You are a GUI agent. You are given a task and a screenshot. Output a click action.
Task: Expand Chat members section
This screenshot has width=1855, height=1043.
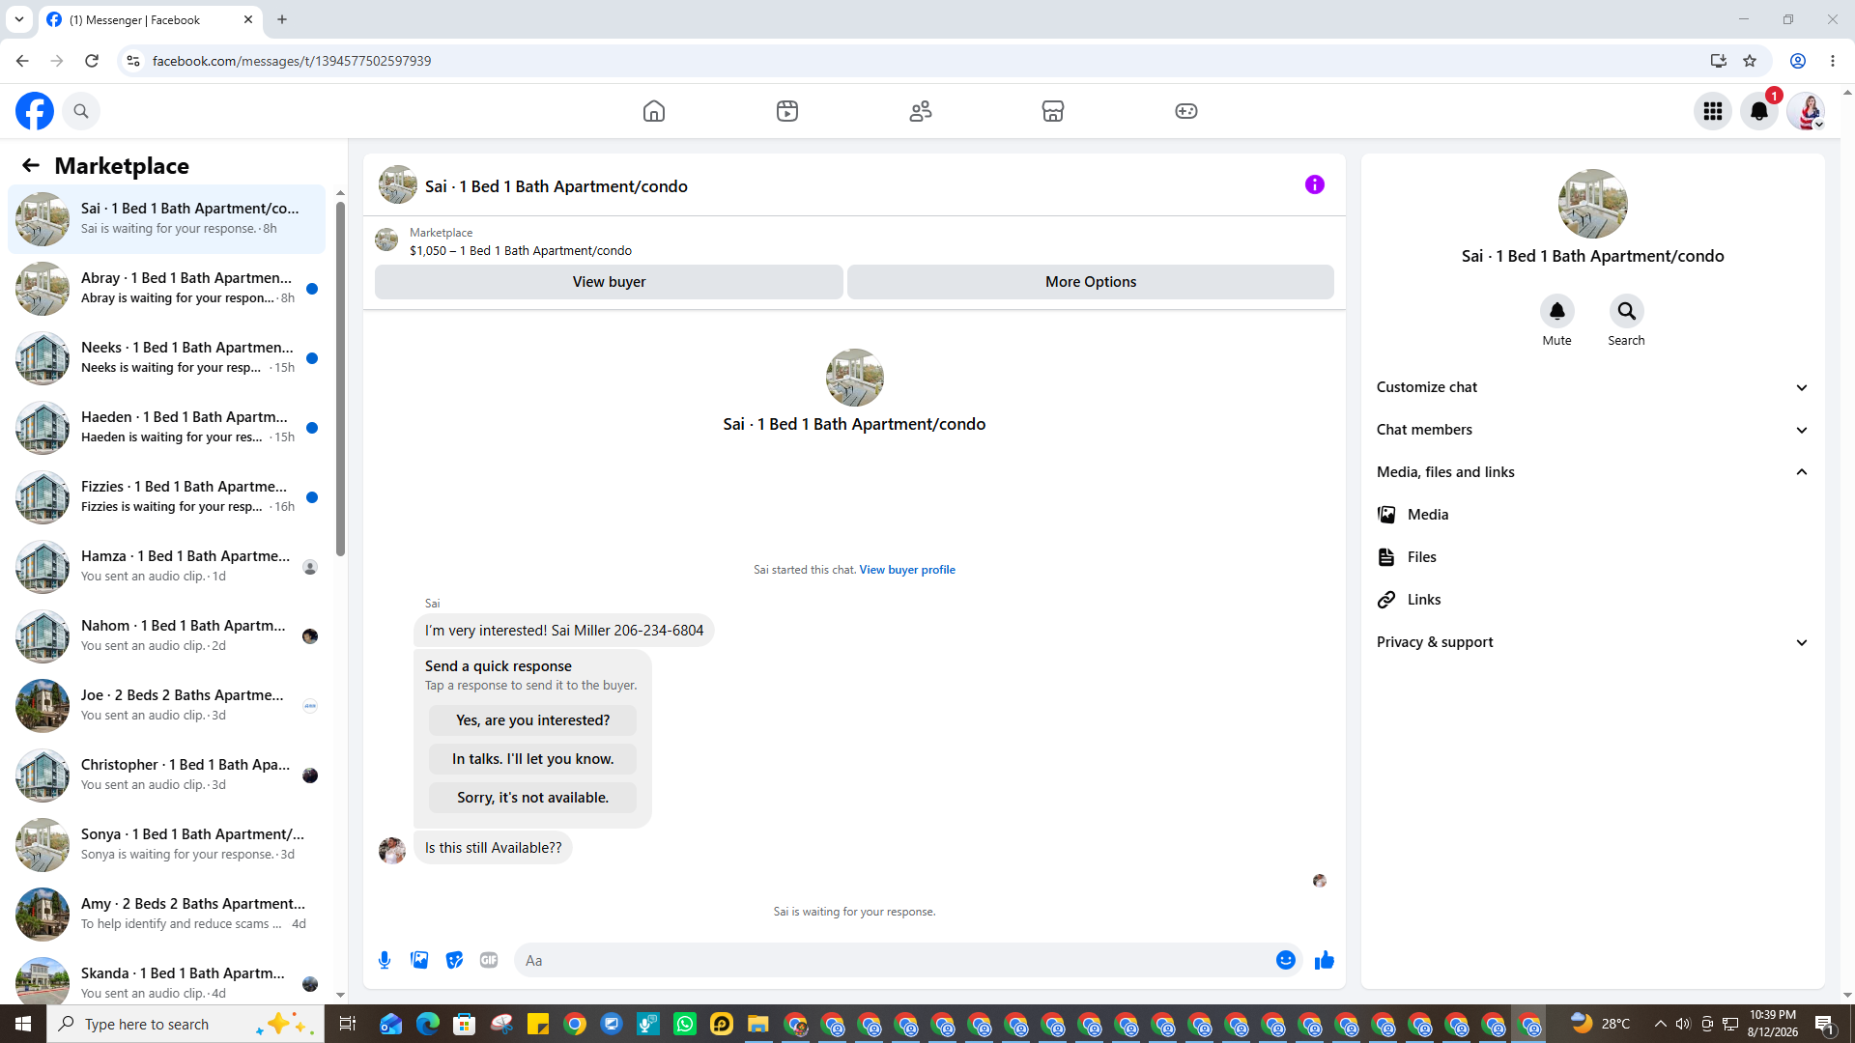pyautogui.click(x=1592, y=430)
